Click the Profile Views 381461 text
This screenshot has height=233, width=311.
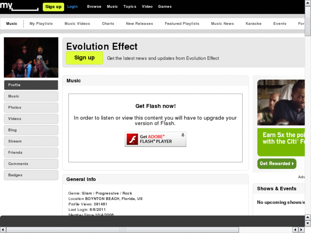pyautogui.click(x=88, y=204)
